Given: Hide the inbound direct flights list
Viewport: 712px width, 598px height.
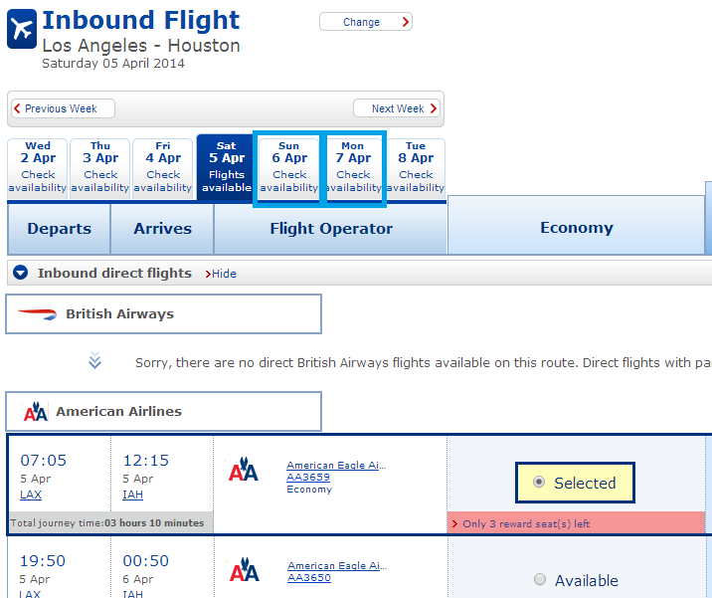Looking at the screenshot, I should 221,274.
